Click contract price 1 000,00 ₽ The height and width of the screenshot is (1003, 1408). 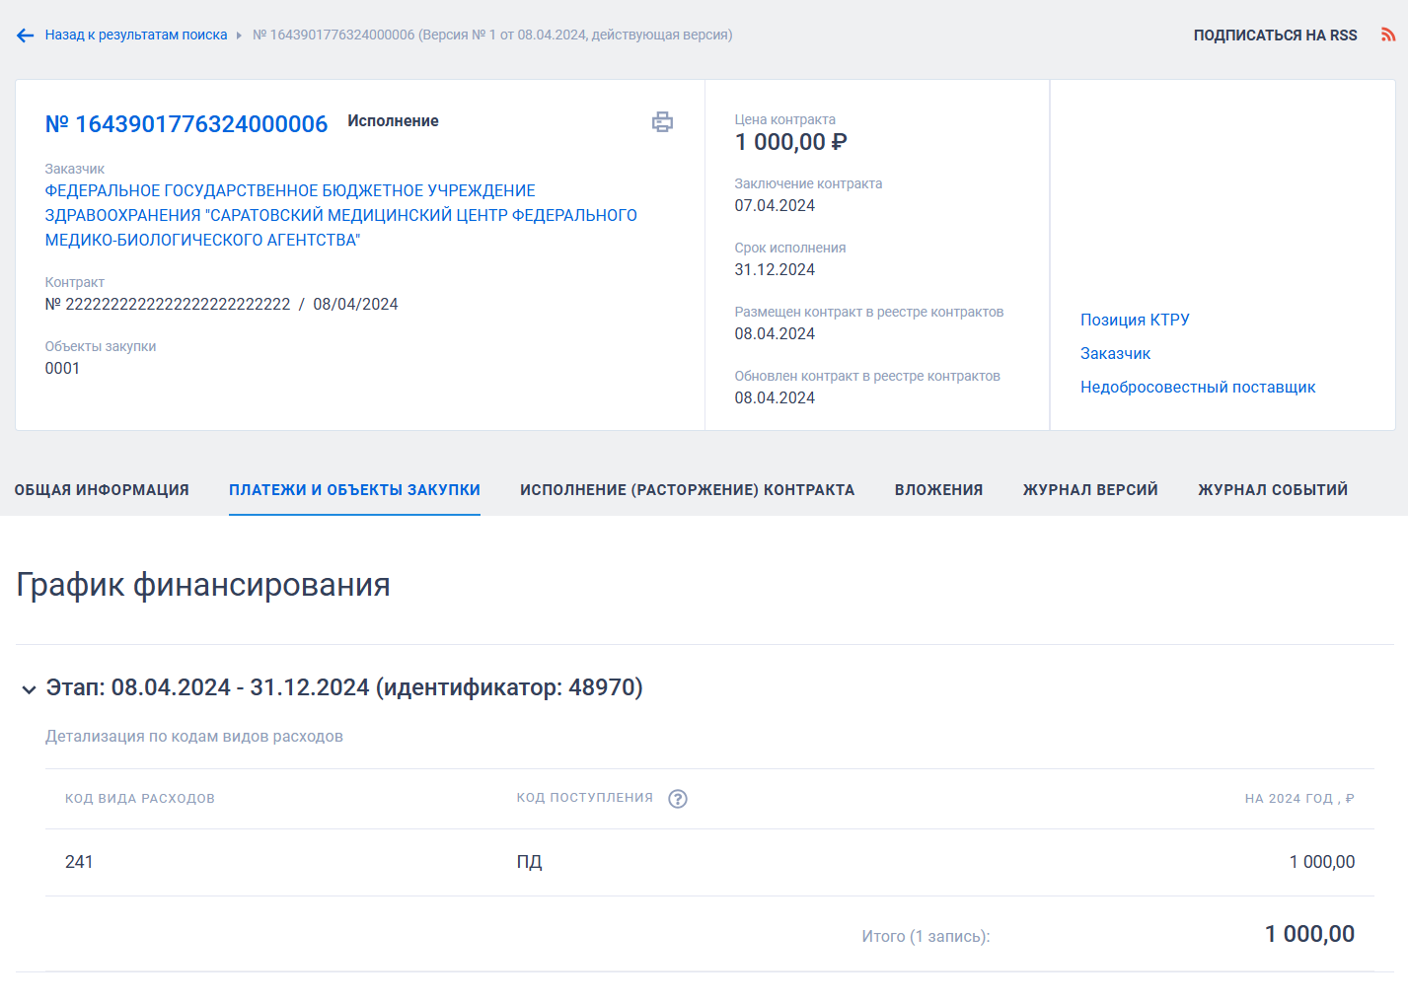click(791, 142)
